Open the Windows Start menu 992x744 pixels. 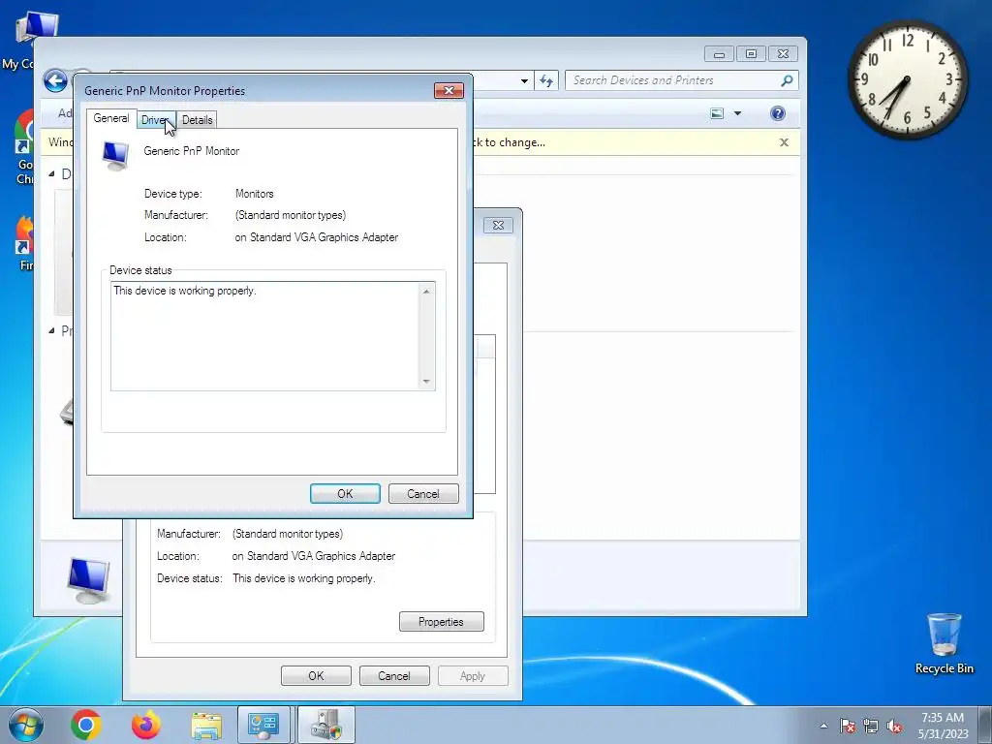pyautogui.click(x=26, y=725)
